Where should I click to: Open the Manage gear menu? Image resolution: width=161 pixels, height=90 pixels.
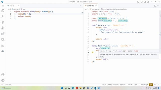tap(3, 80)
